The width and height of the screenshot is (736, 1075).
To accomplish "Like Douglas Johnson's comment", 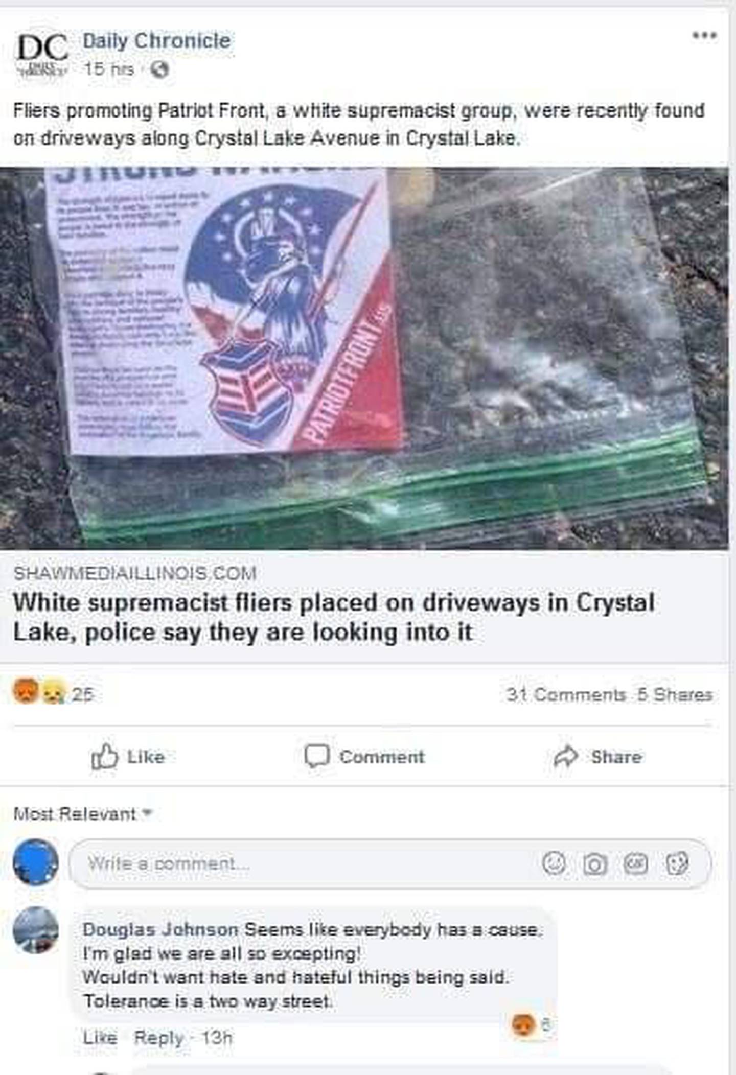I will pos(100,1038).
